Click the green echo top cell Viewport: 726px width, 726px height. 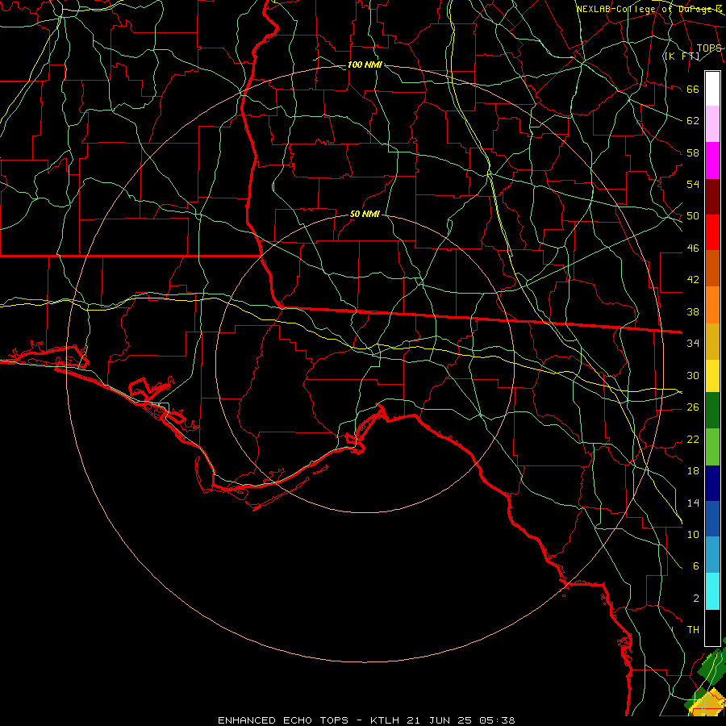coord(711,665)
